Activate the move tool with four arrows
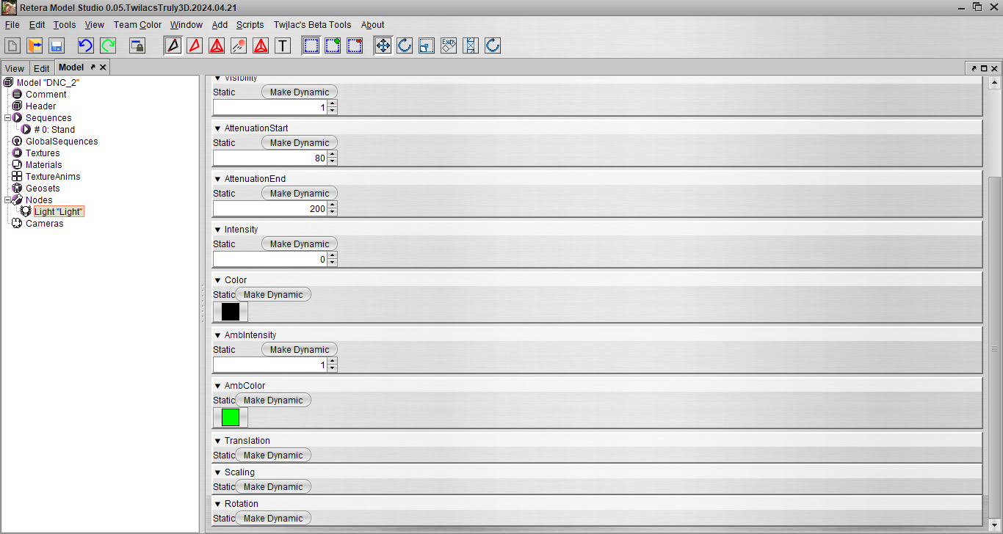Viewport: 1003px width, 534px height. pyautogui.click(x=383, y=45)
